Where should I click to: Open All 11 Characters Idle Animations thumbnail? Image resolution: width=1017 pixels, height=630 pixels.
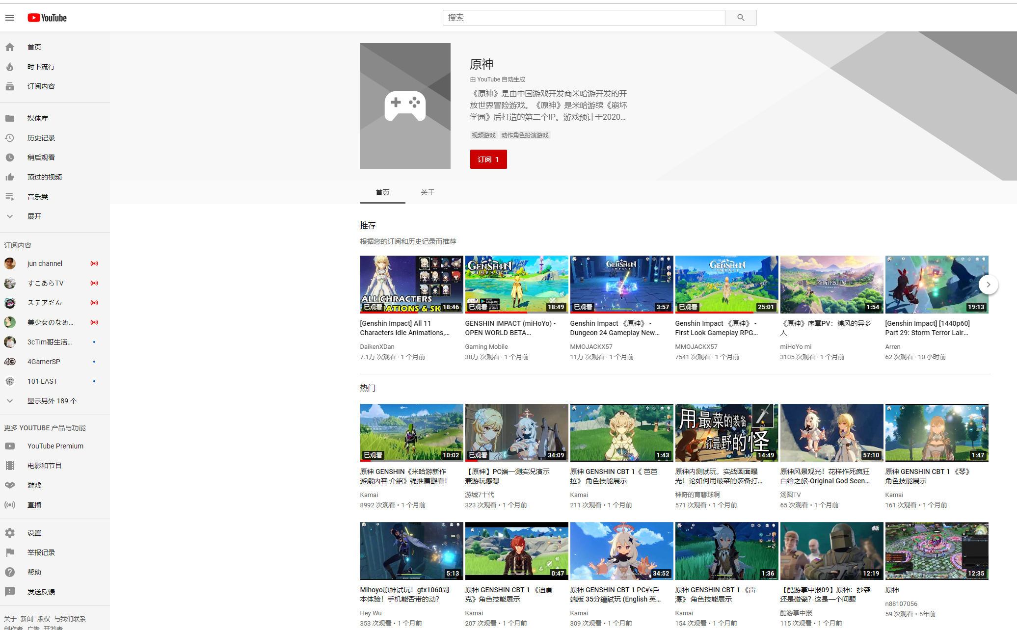(411, 284)
